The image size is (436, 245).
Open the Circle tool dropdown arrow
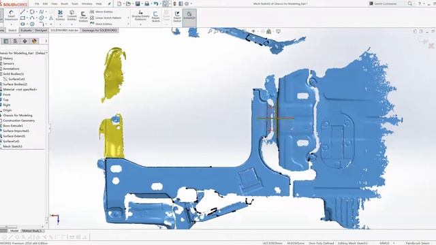[36, 12]
